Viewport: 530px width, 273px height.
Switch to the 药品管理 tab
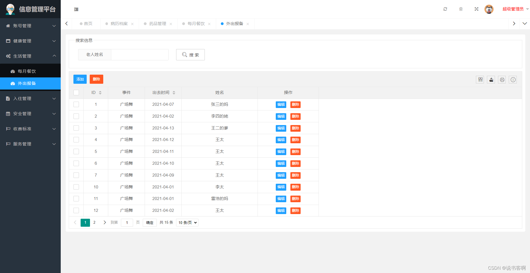click(158, 24)
